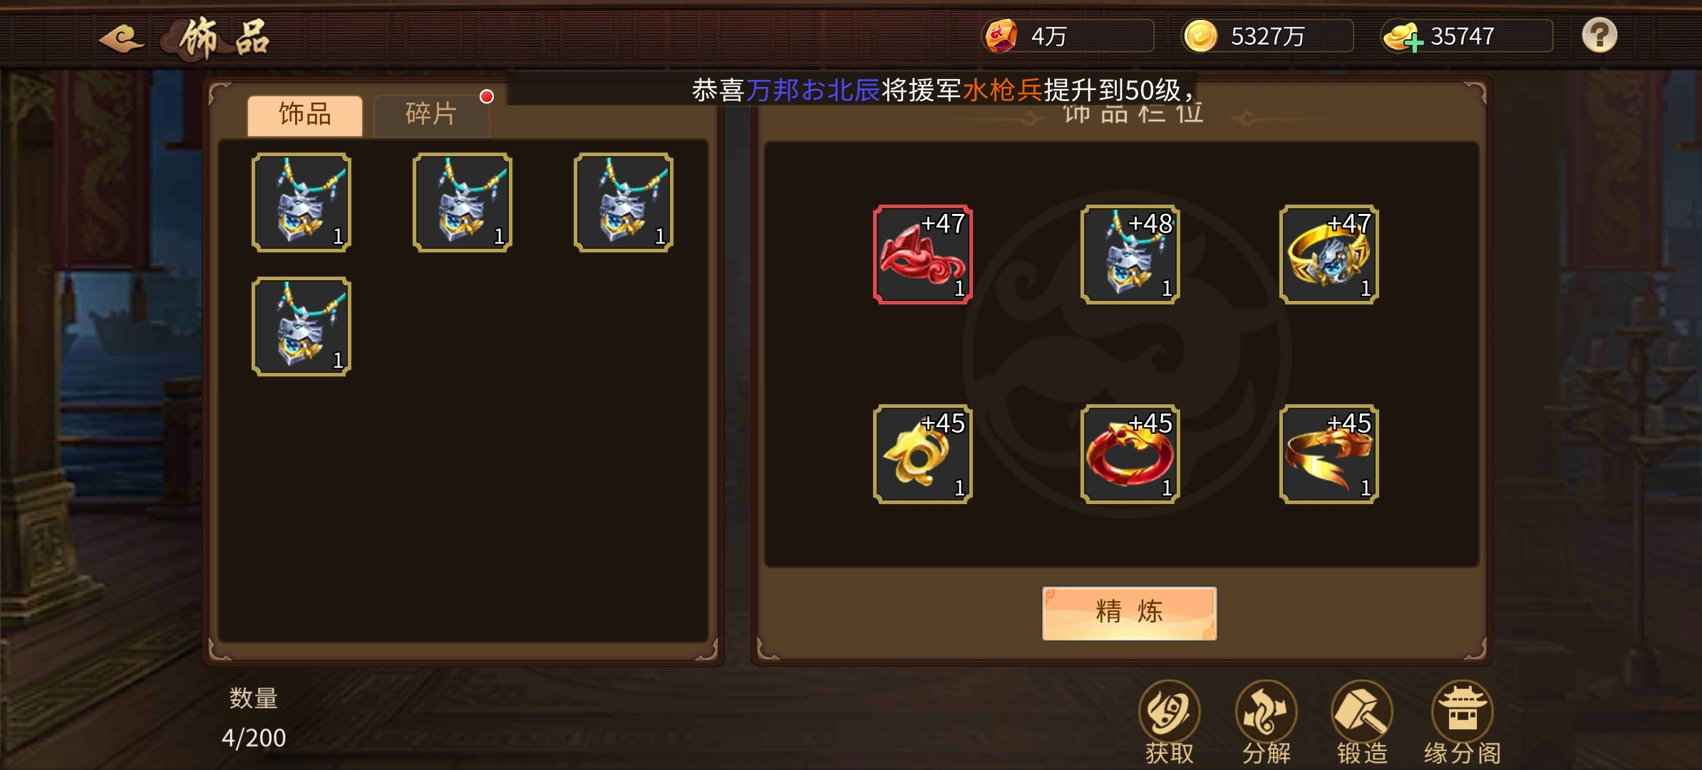Tap the gold coin currency icon
Image resolution: width=1702 pixels, height=770 pixels.
[x=1200, y=36]
